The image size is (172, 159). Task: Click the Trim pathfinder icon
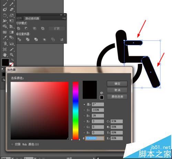point(28,39)
